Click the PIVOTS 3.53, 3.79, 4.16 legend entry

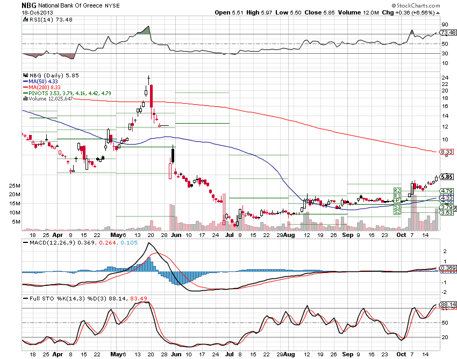click(x=70, y=94)
